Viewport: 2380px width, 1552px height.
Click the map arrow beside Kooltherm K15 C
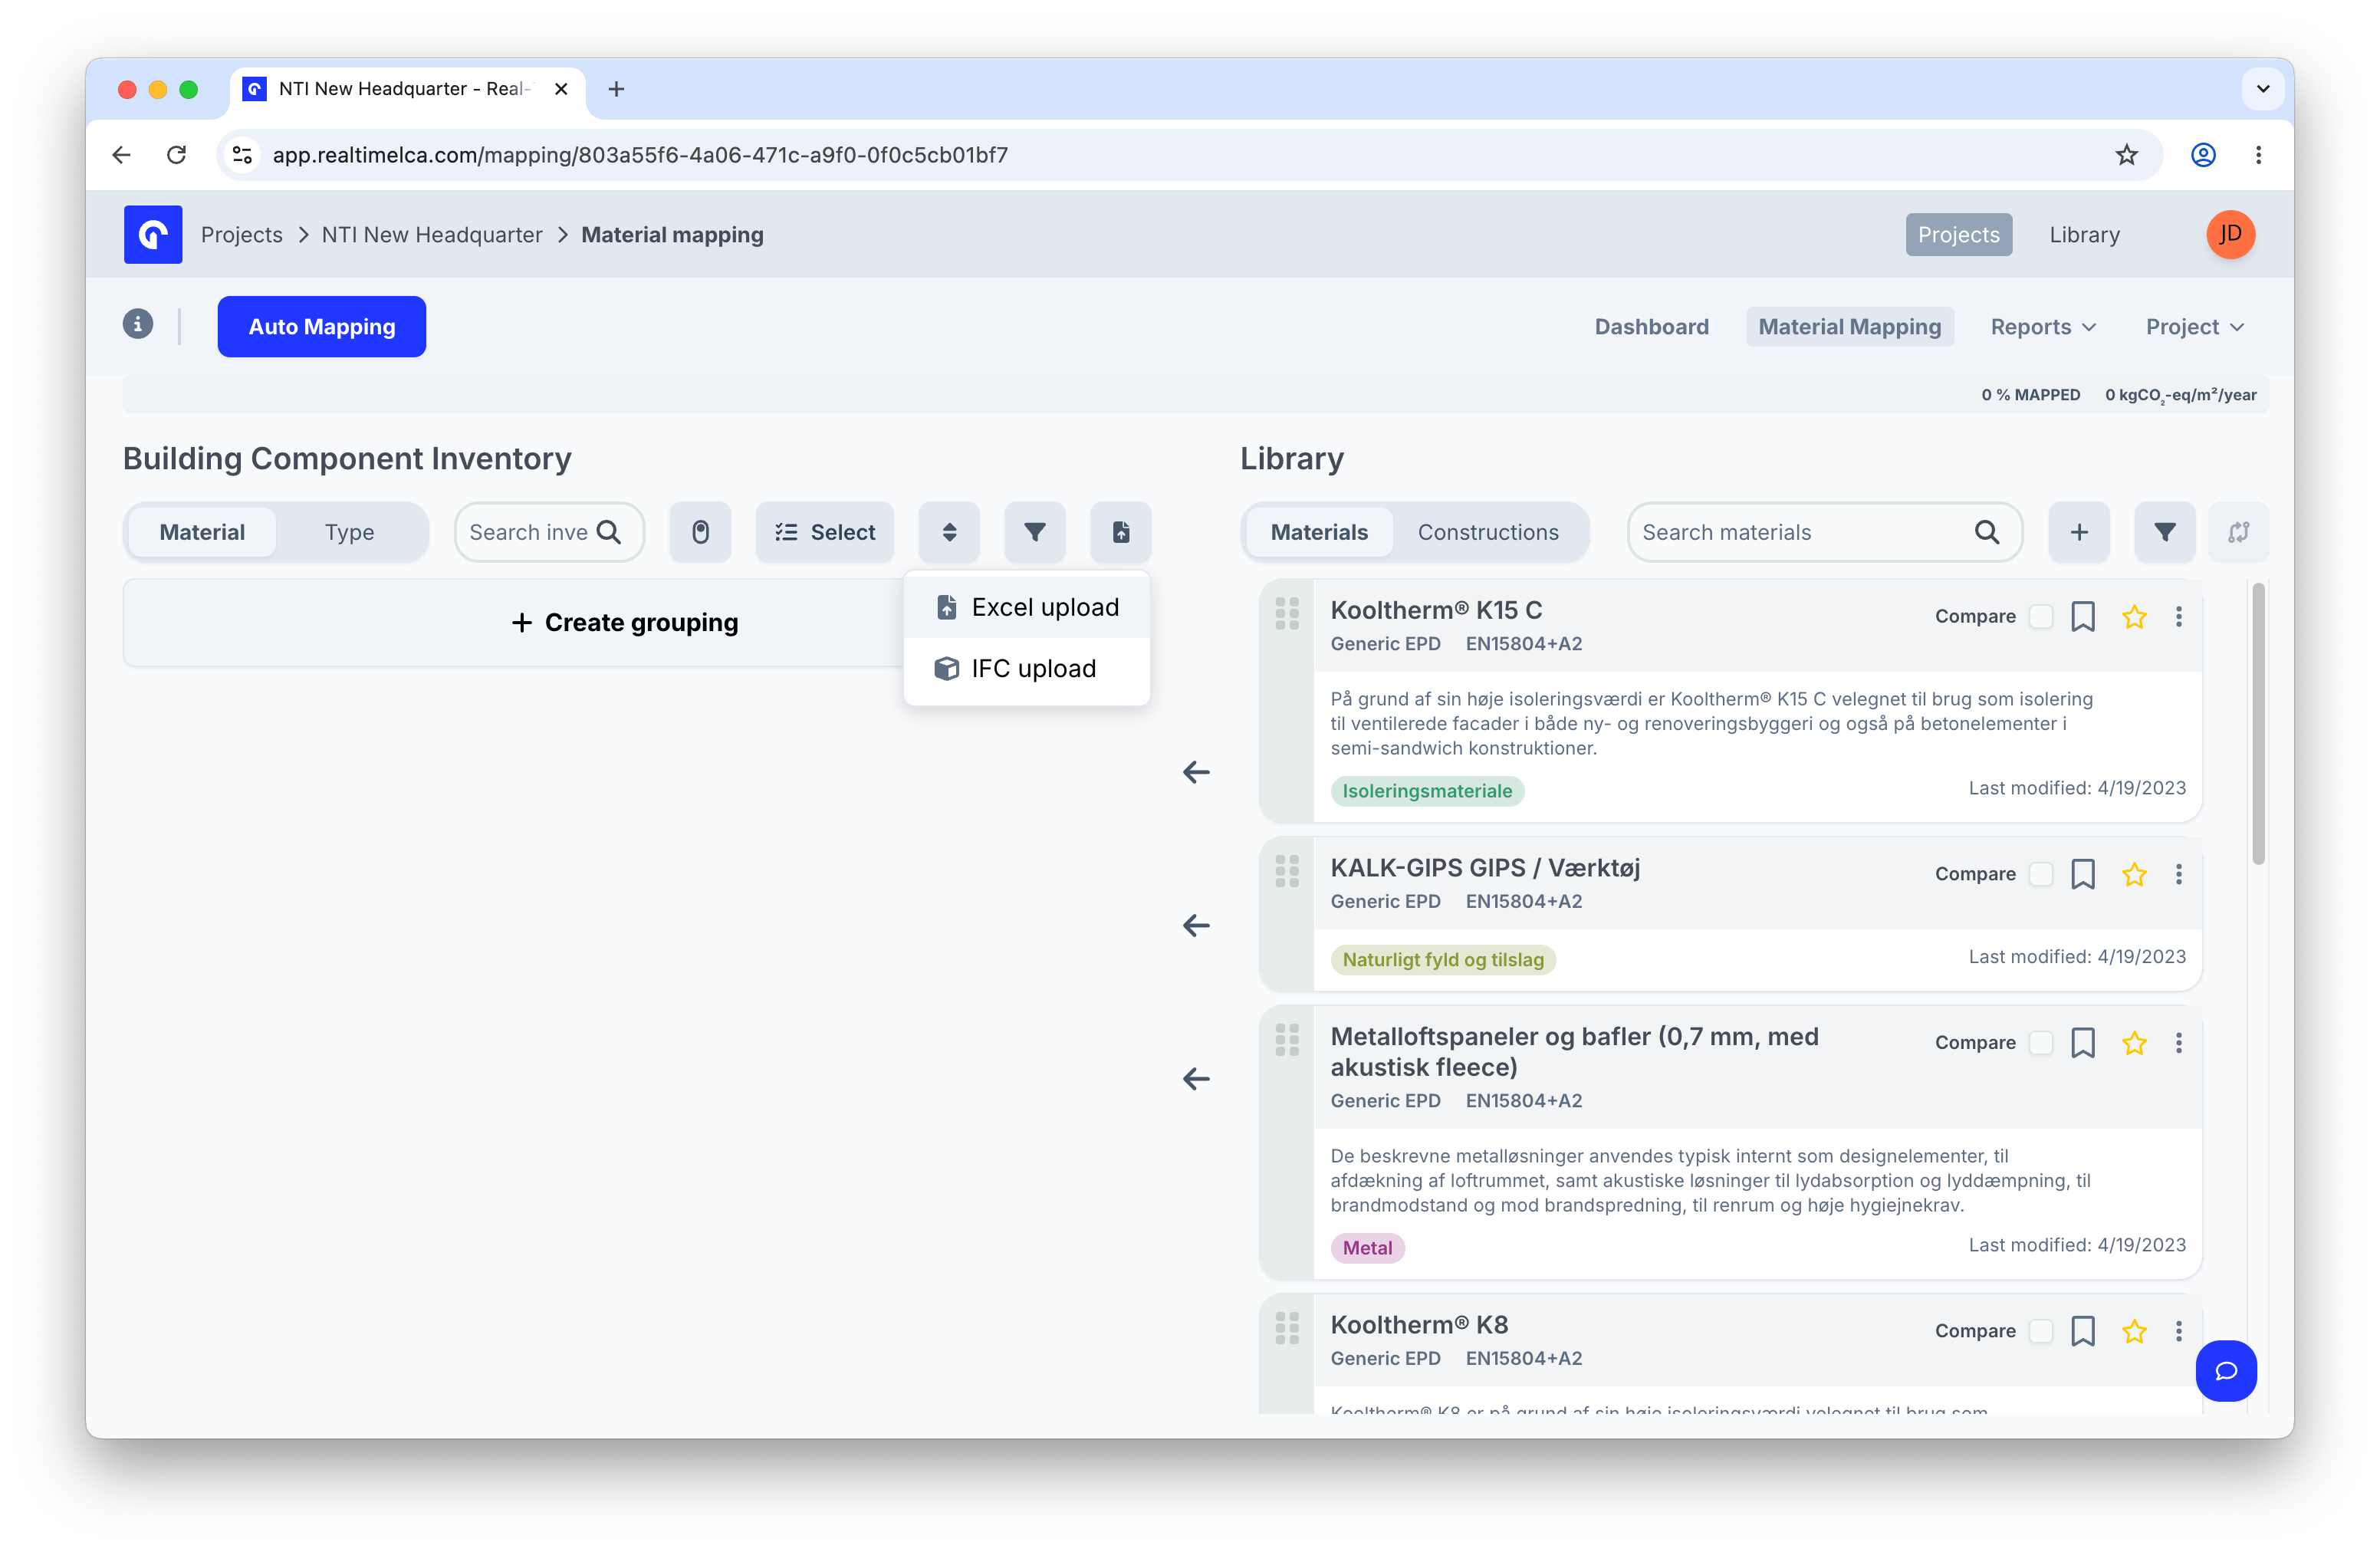click(x=1196, y=772)
